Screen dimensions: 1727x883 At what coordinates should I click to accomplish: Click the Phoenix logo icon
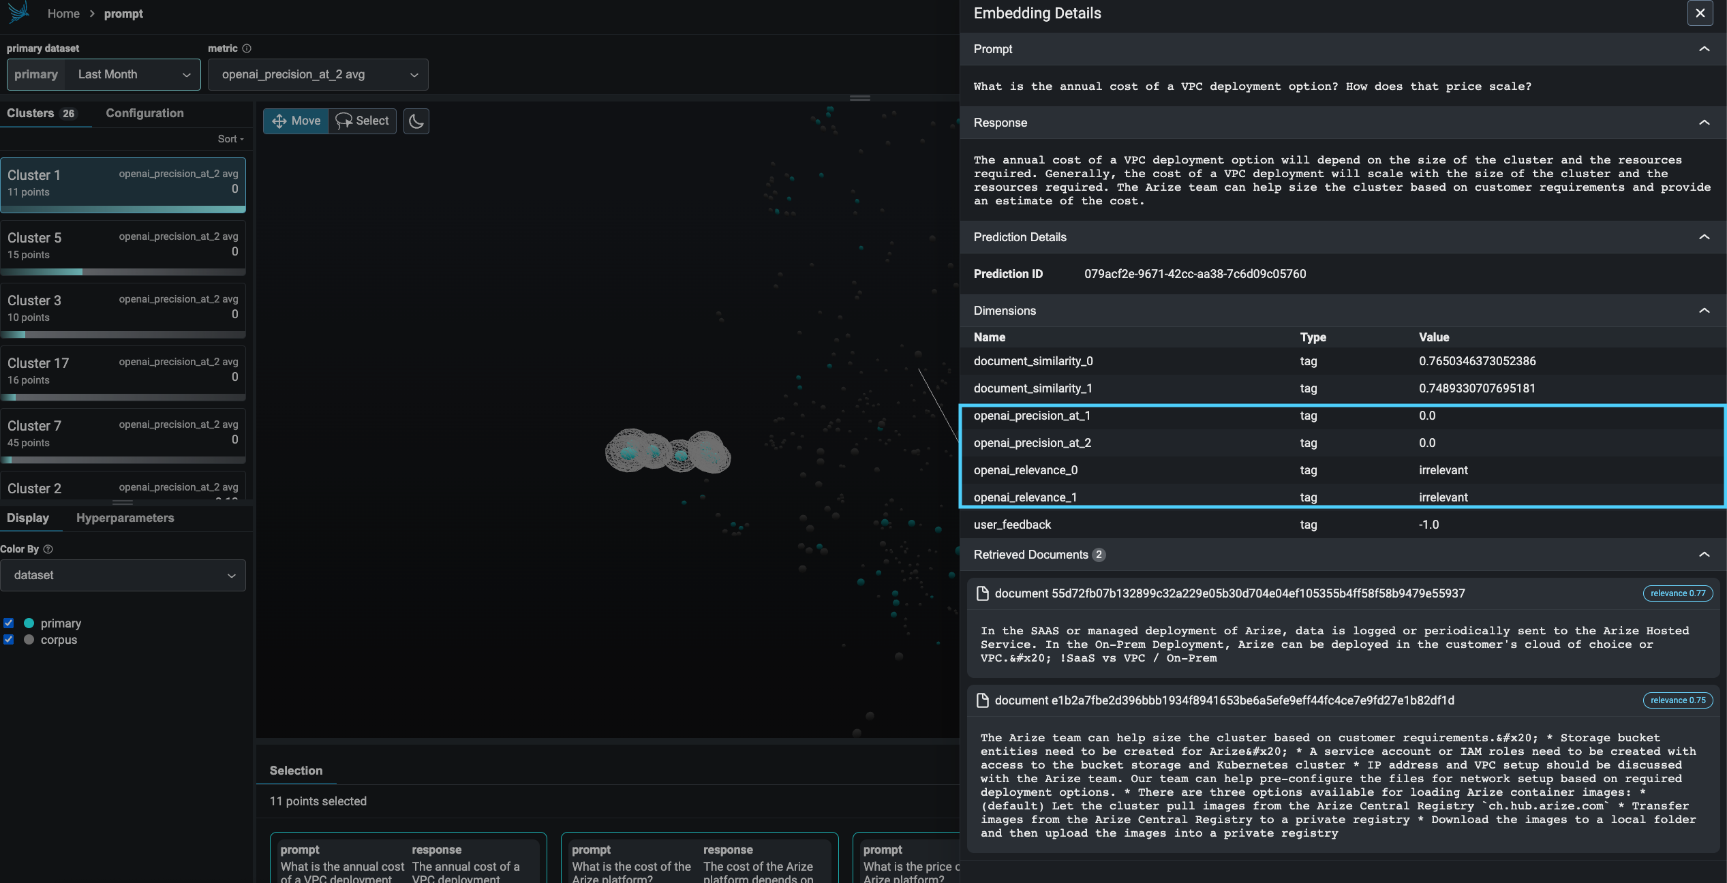18,12
